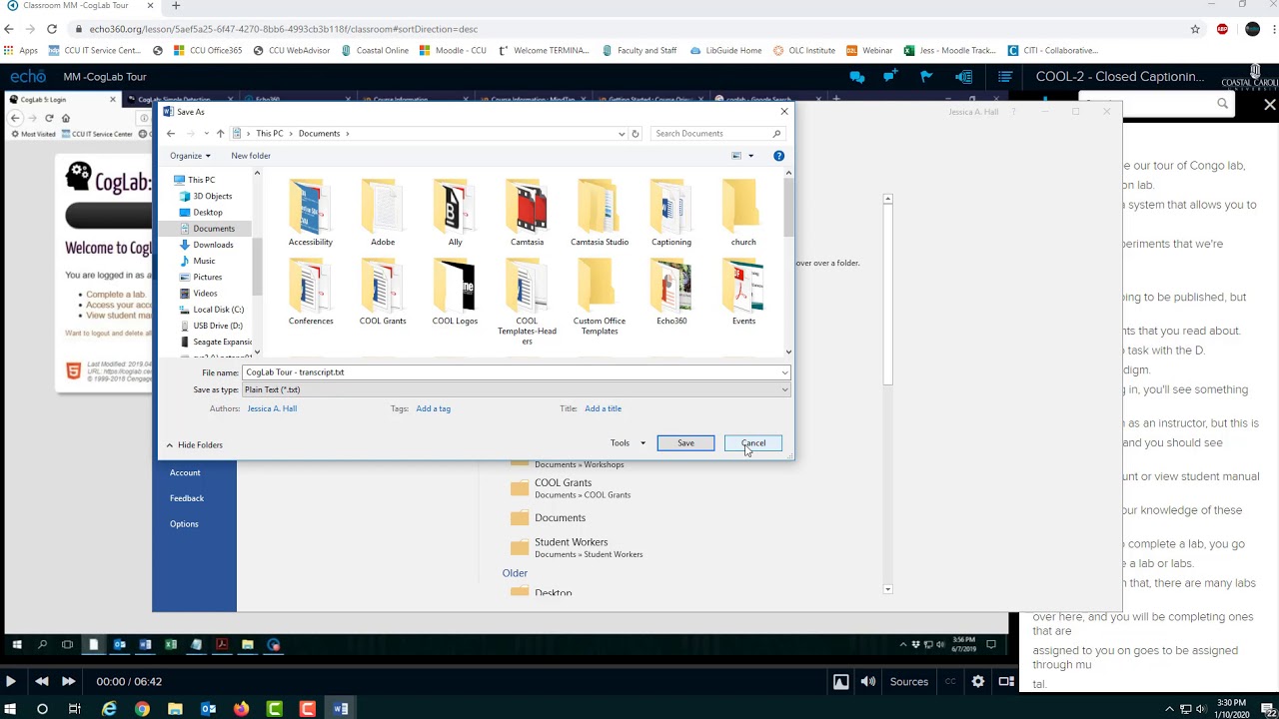Click the Add a title link
The width and height of the screenshot is (1279, 719).
603,408
